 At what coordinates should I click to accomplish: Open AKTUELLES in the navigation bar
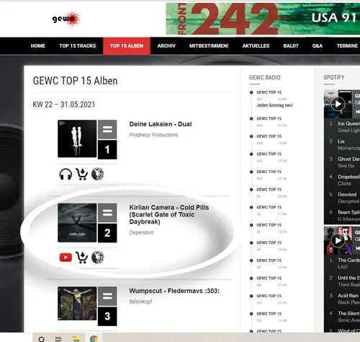click(x=256, y=46)
